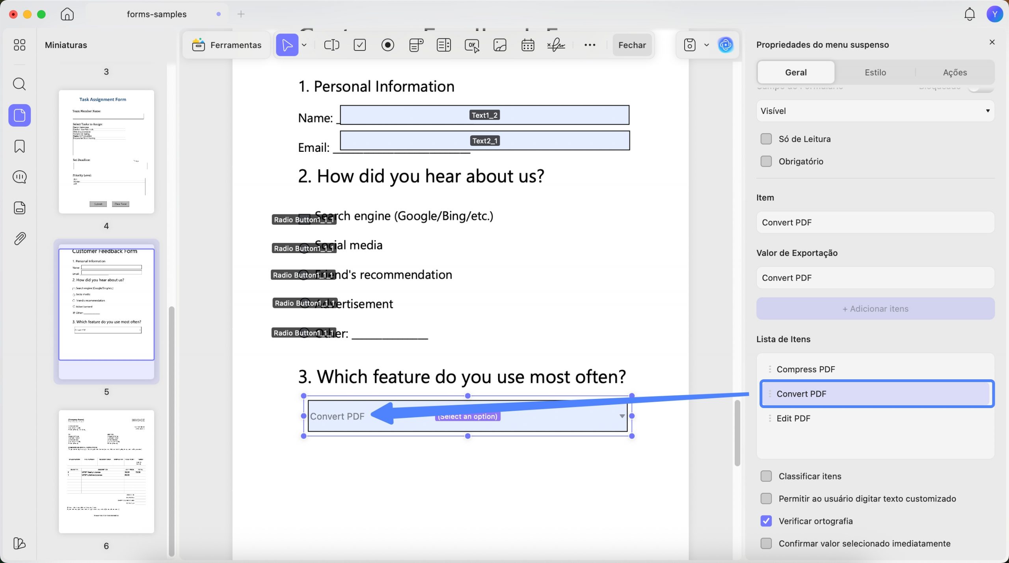Select the Social media radio button
Screen dimensions: 1009x563
(304, 248)
